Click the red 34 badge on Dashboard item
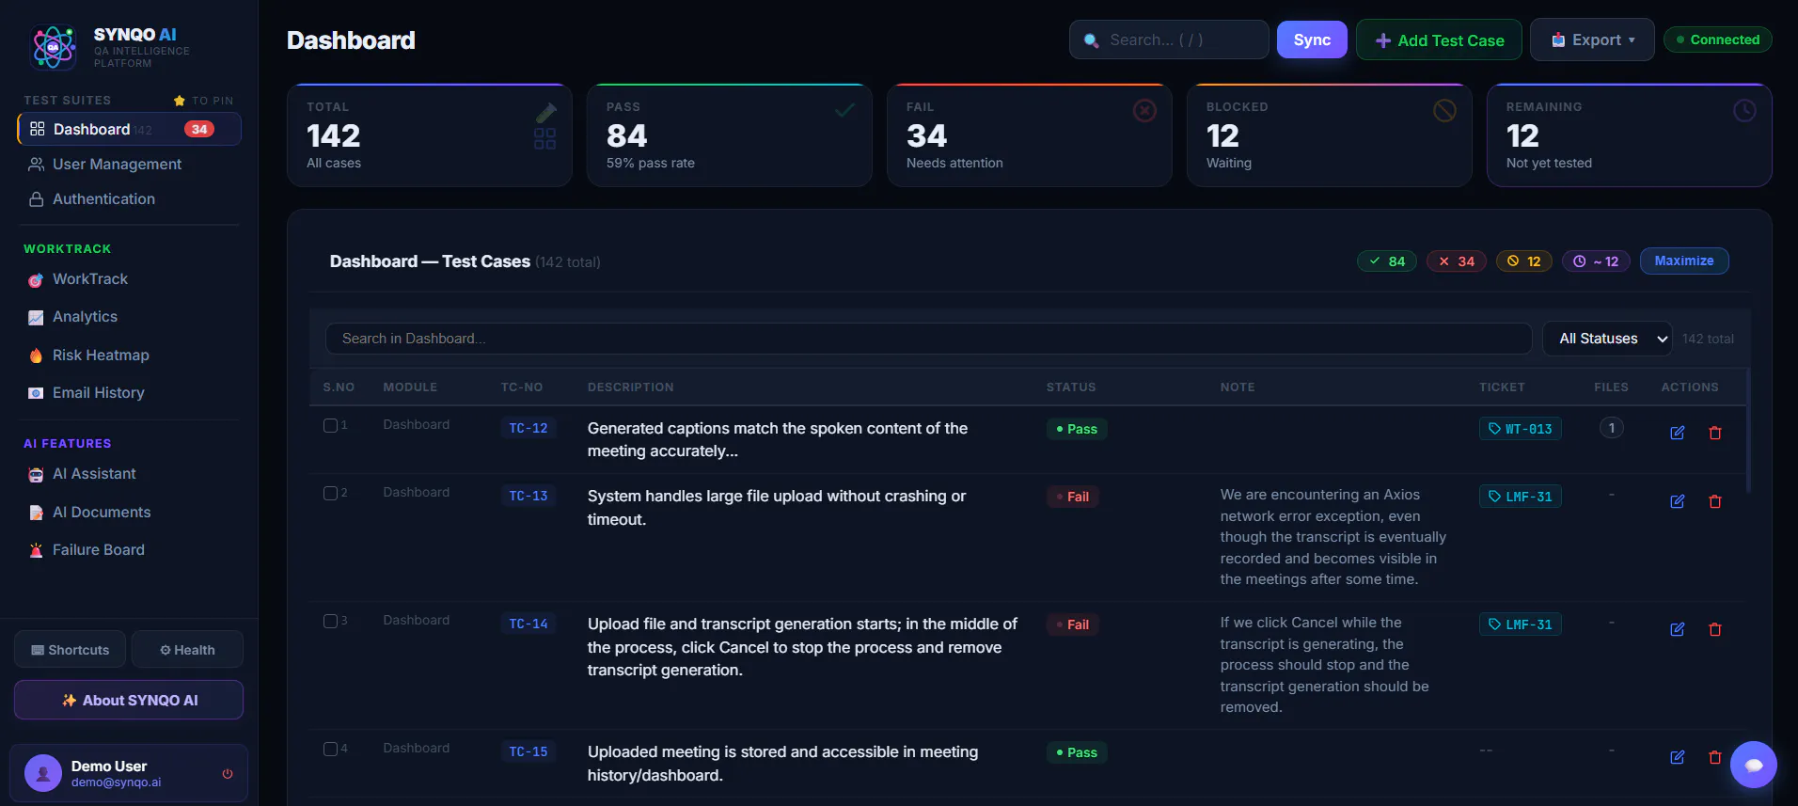 pyautogui.click(x=199, y=129)
